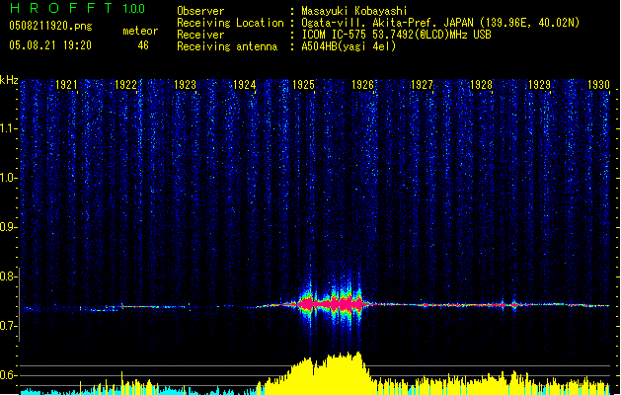621x395 pixels.
Task: Click the 1.1 kHz axis label
Action: [8, 128]
